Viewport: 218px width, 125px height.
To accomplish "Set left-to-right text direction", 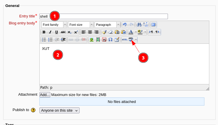I will click(151, 32).
